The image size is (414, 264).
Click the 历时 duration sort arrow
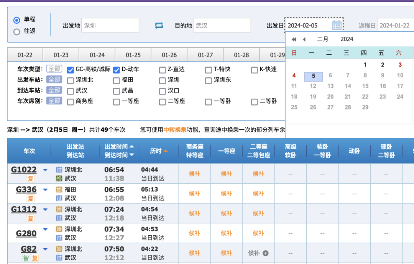(x=166, y=150)
